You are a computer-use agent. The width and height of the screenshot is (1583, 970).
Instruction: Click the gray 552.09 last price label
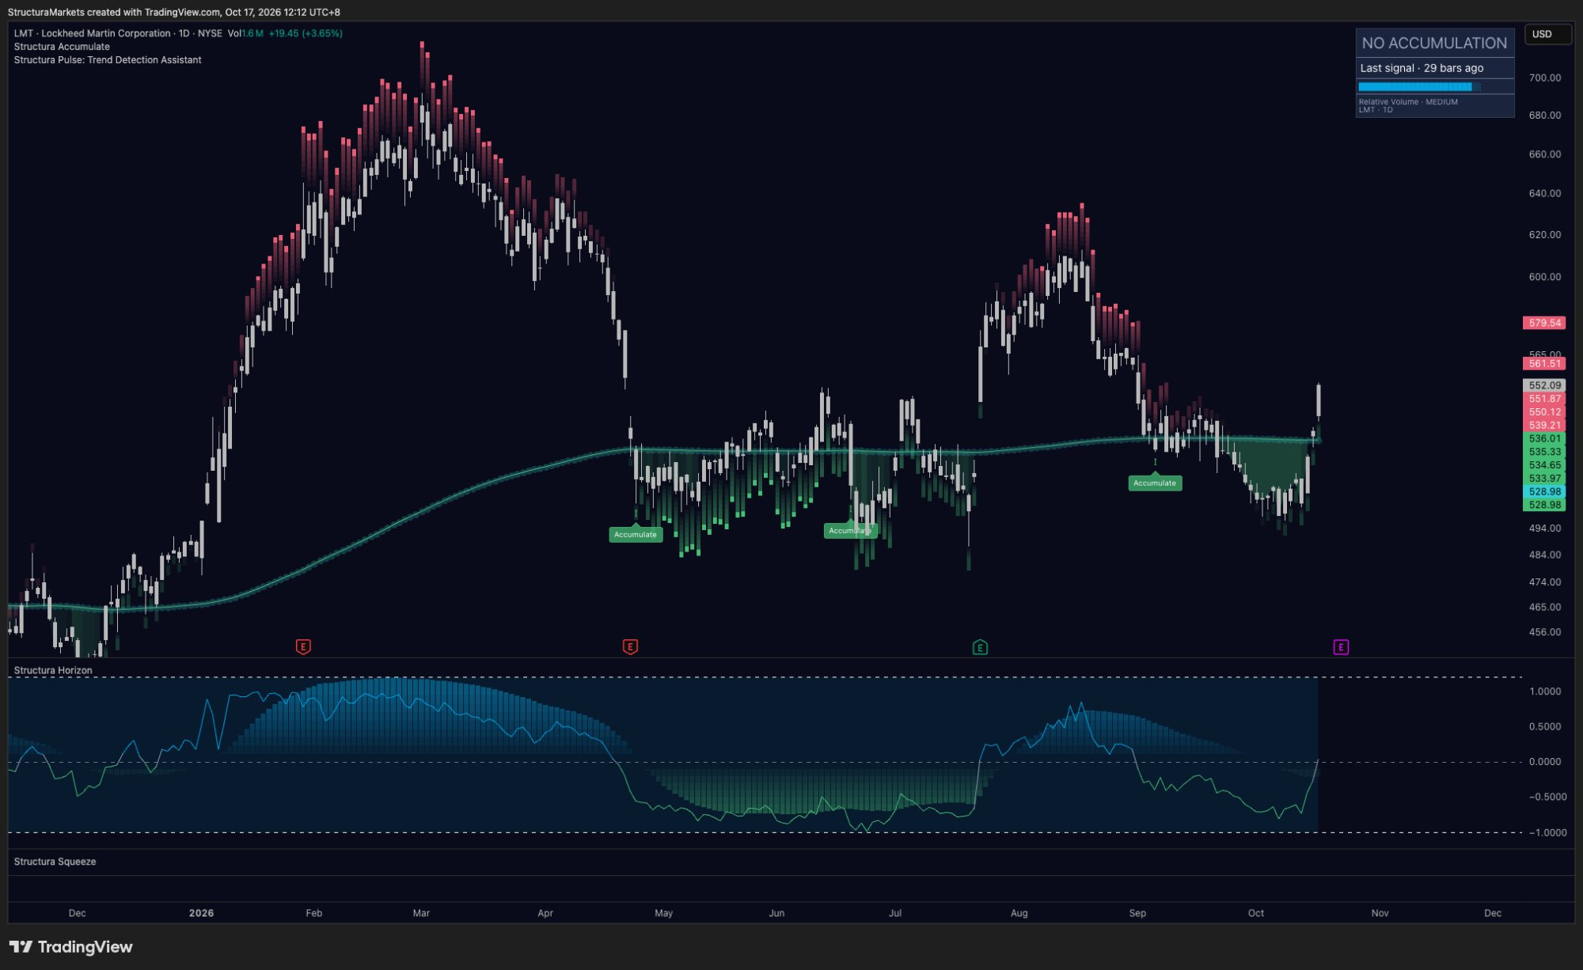(x=1544, y=385)
